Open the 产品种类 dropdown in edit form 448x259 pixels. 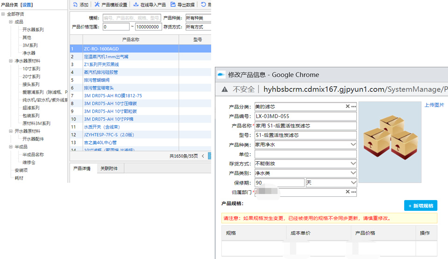point(353,145)
